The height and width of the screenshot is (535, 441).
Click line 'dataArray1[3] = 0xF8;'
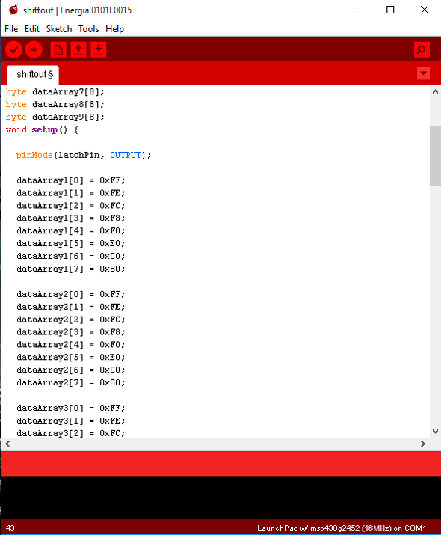71,218
